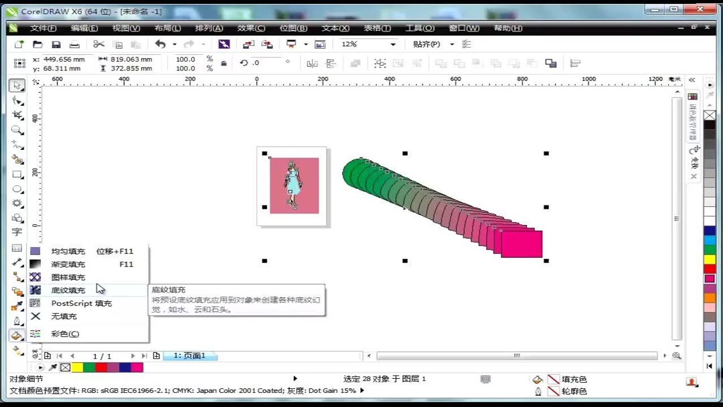The height and width of the screenshot is (407, 723).
Task: Click the Undo arrow icon
Action: tap(159, 44)
